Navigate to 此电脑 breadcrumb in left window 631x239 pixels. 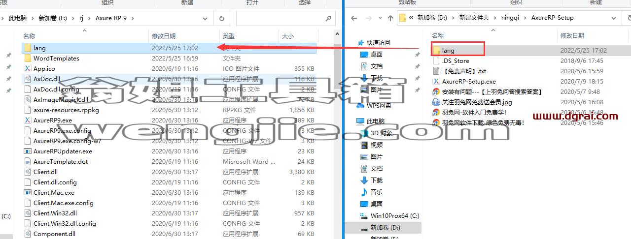[x=17, y=18]
